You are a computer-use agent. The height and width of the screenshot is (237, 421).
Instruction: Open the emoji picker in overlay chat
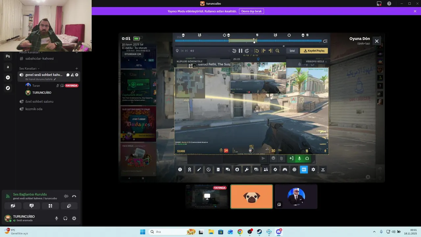click(273, 158)
